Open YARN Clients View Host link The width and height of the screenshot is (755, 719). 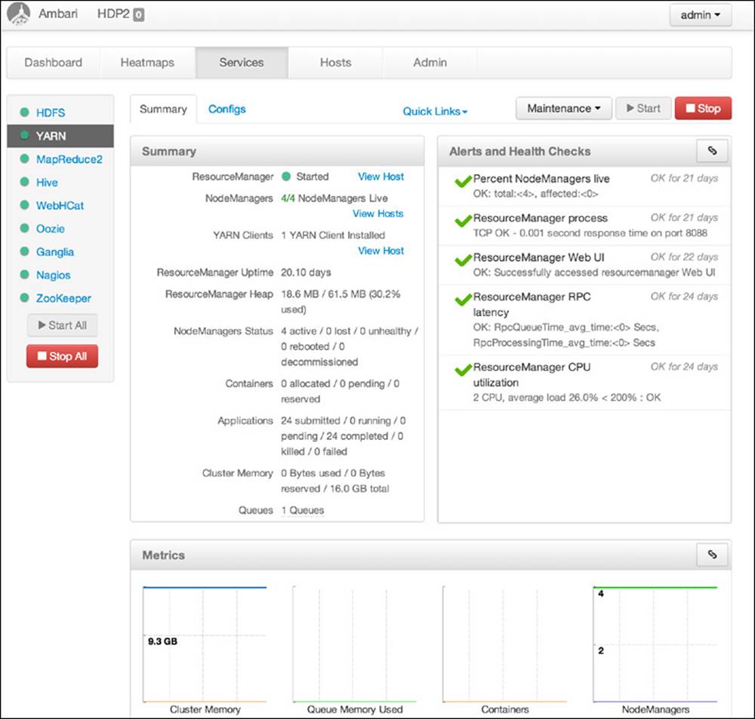pyautogui.click(x=381, y=250)
